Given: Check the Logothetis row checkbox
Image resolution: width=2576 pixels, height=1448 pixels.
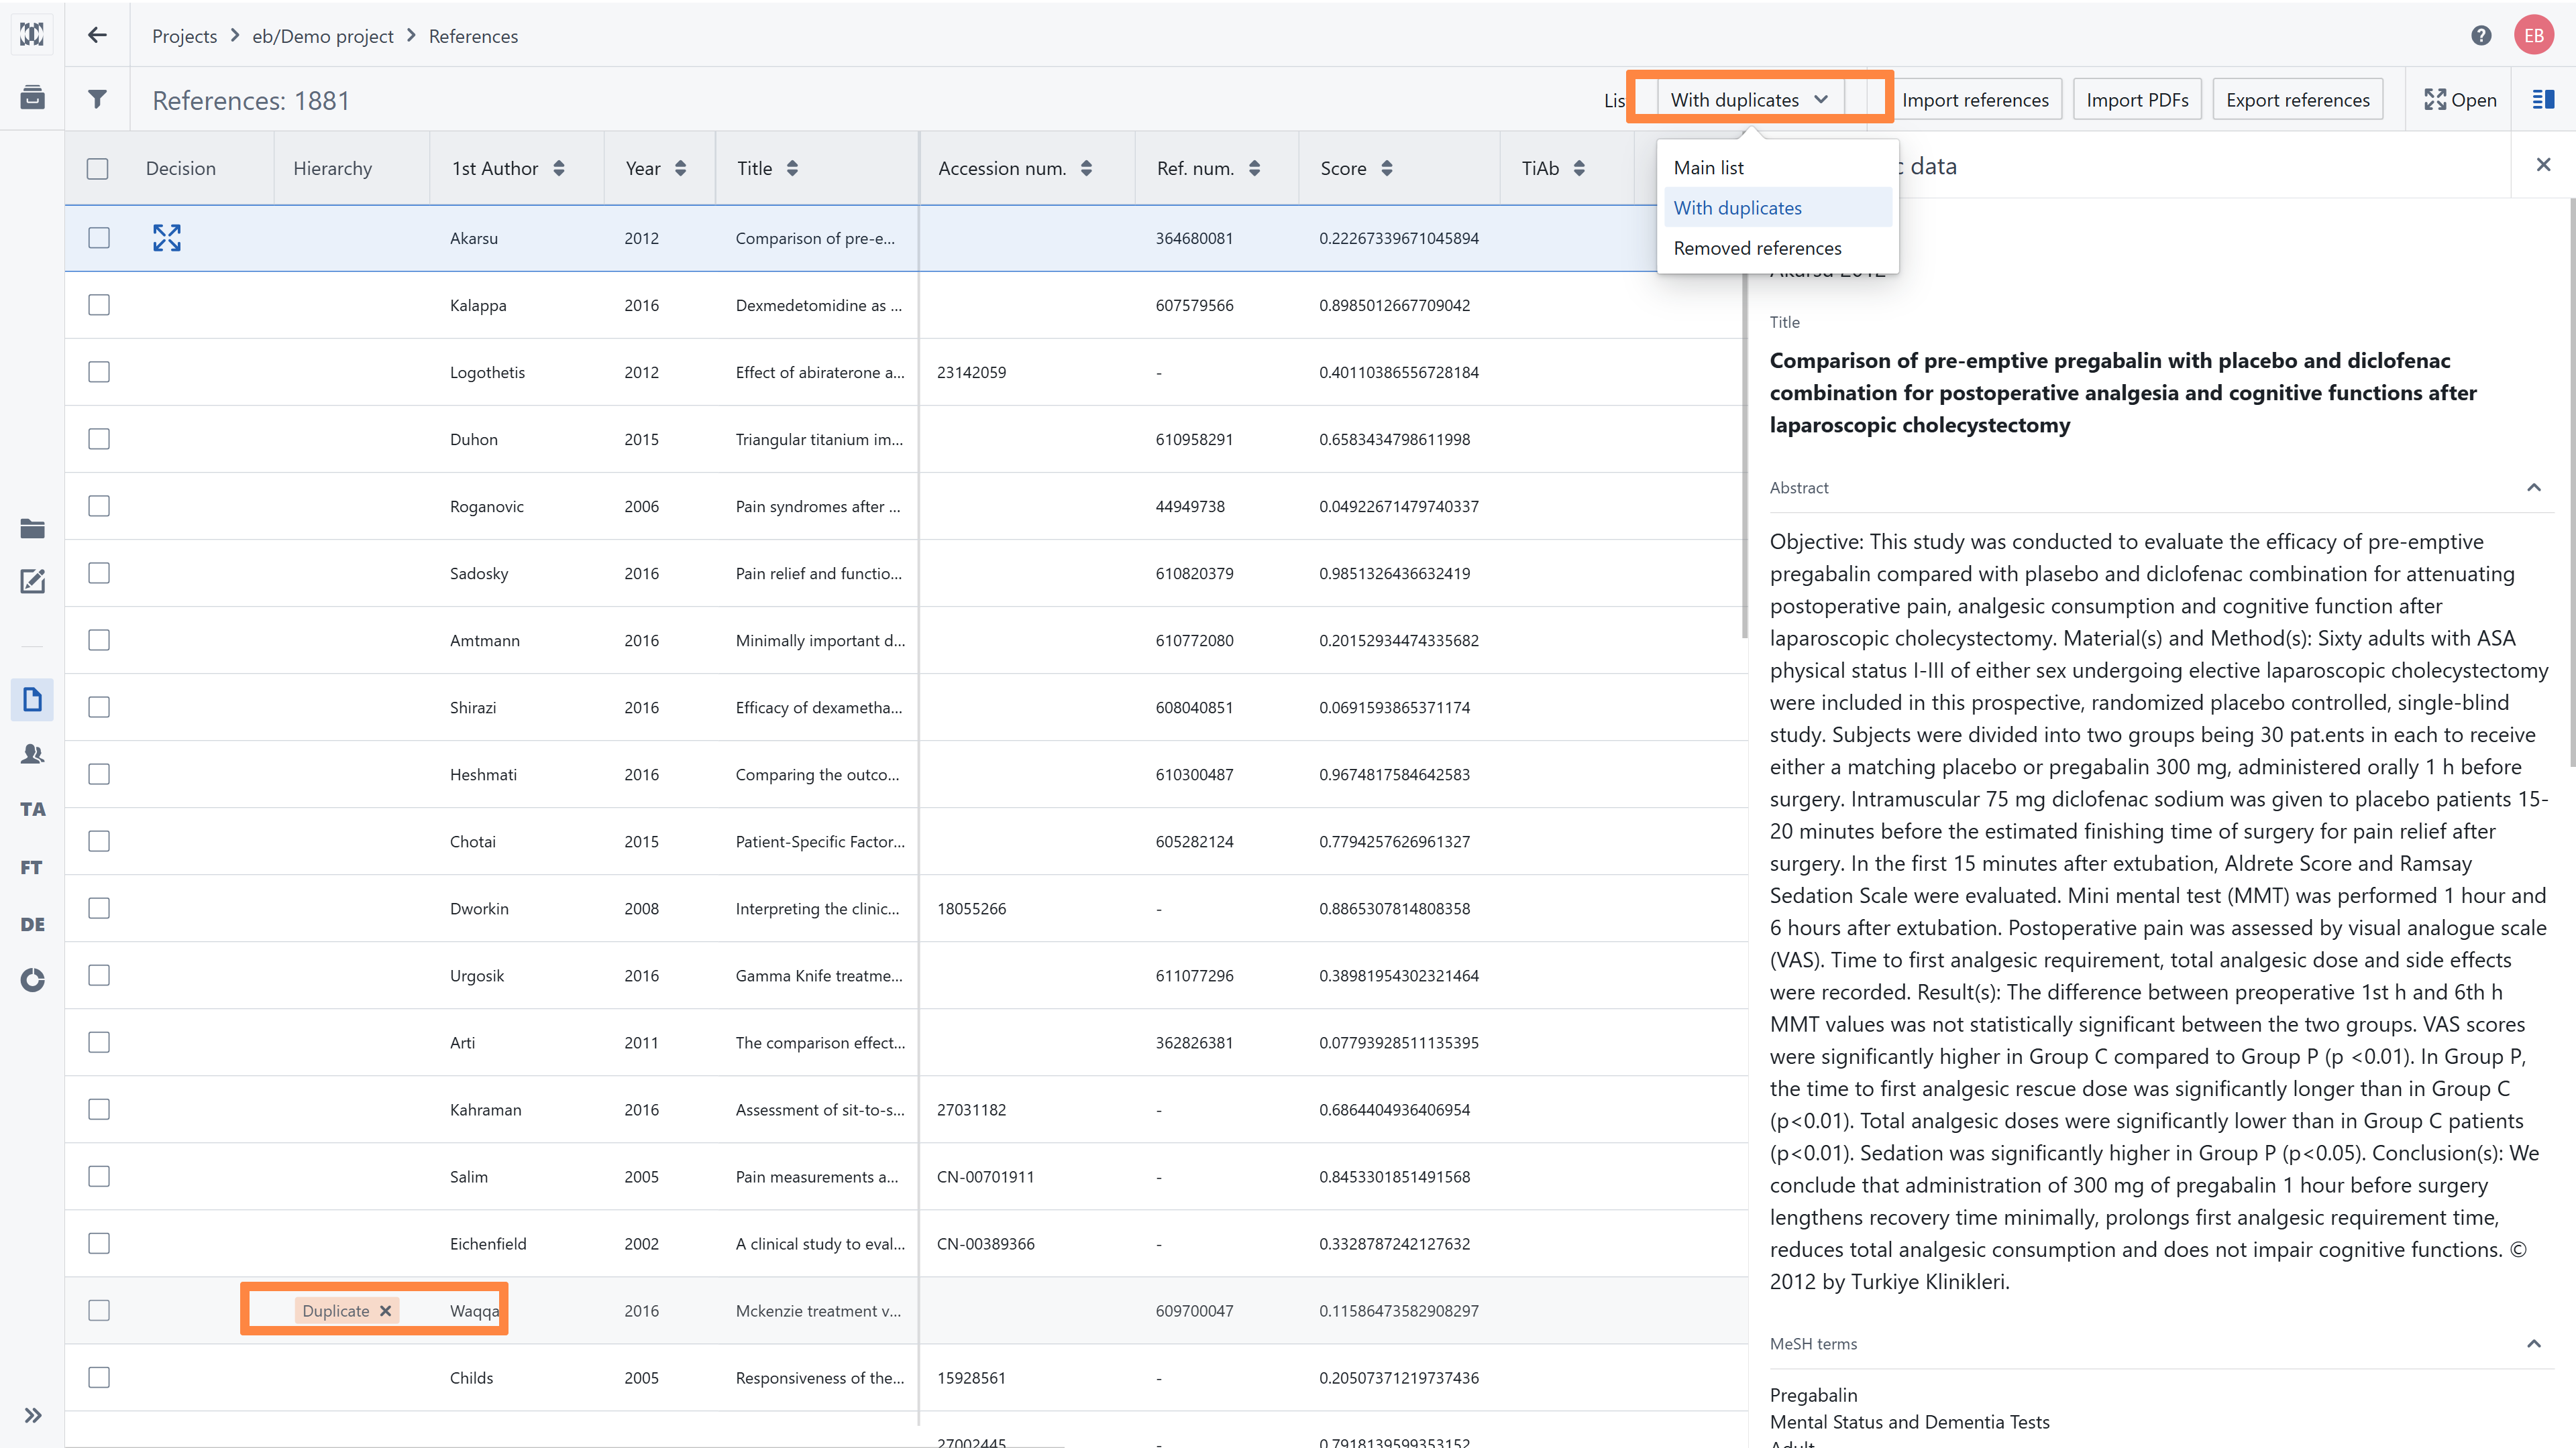Looking at the screenshot, I should pyautogui.click(x=99, y=372).
